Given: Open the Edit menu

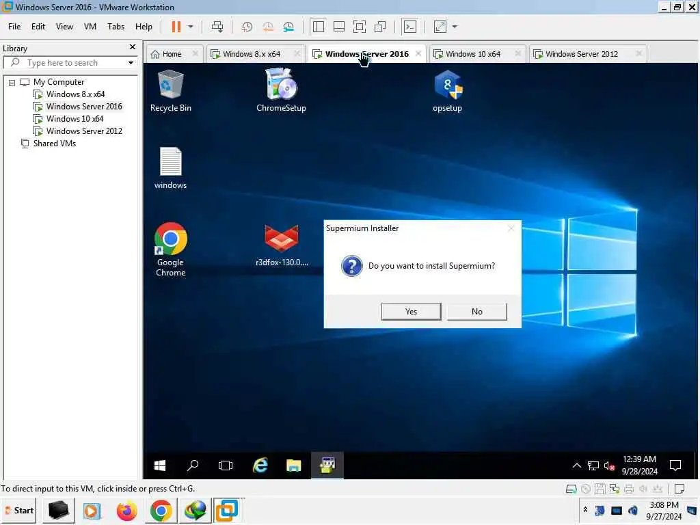Looking at the screenshot, I should [x=38, y=27].
